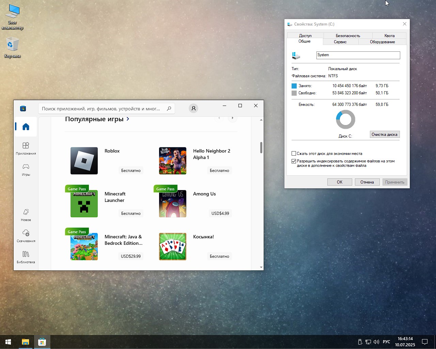Open the notification center icon
This screenshot has height=349, width=436.
[425, 342]
